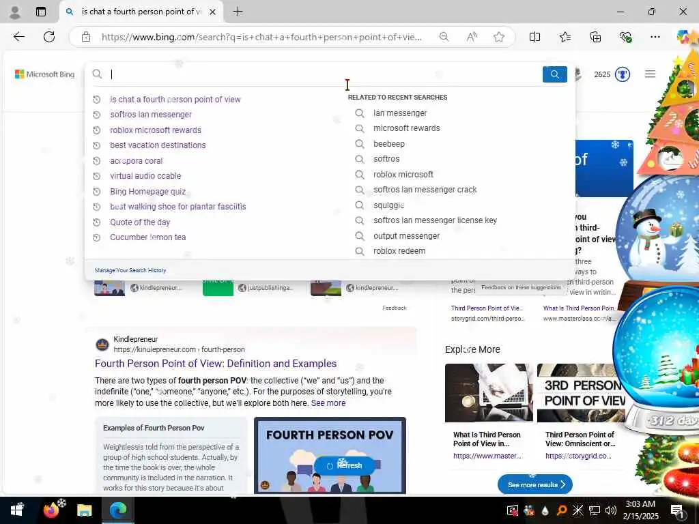Reload the page with the Refresh icon
Image resolution: width=699 pixels, height=524 pixels.
pos(49,37)
